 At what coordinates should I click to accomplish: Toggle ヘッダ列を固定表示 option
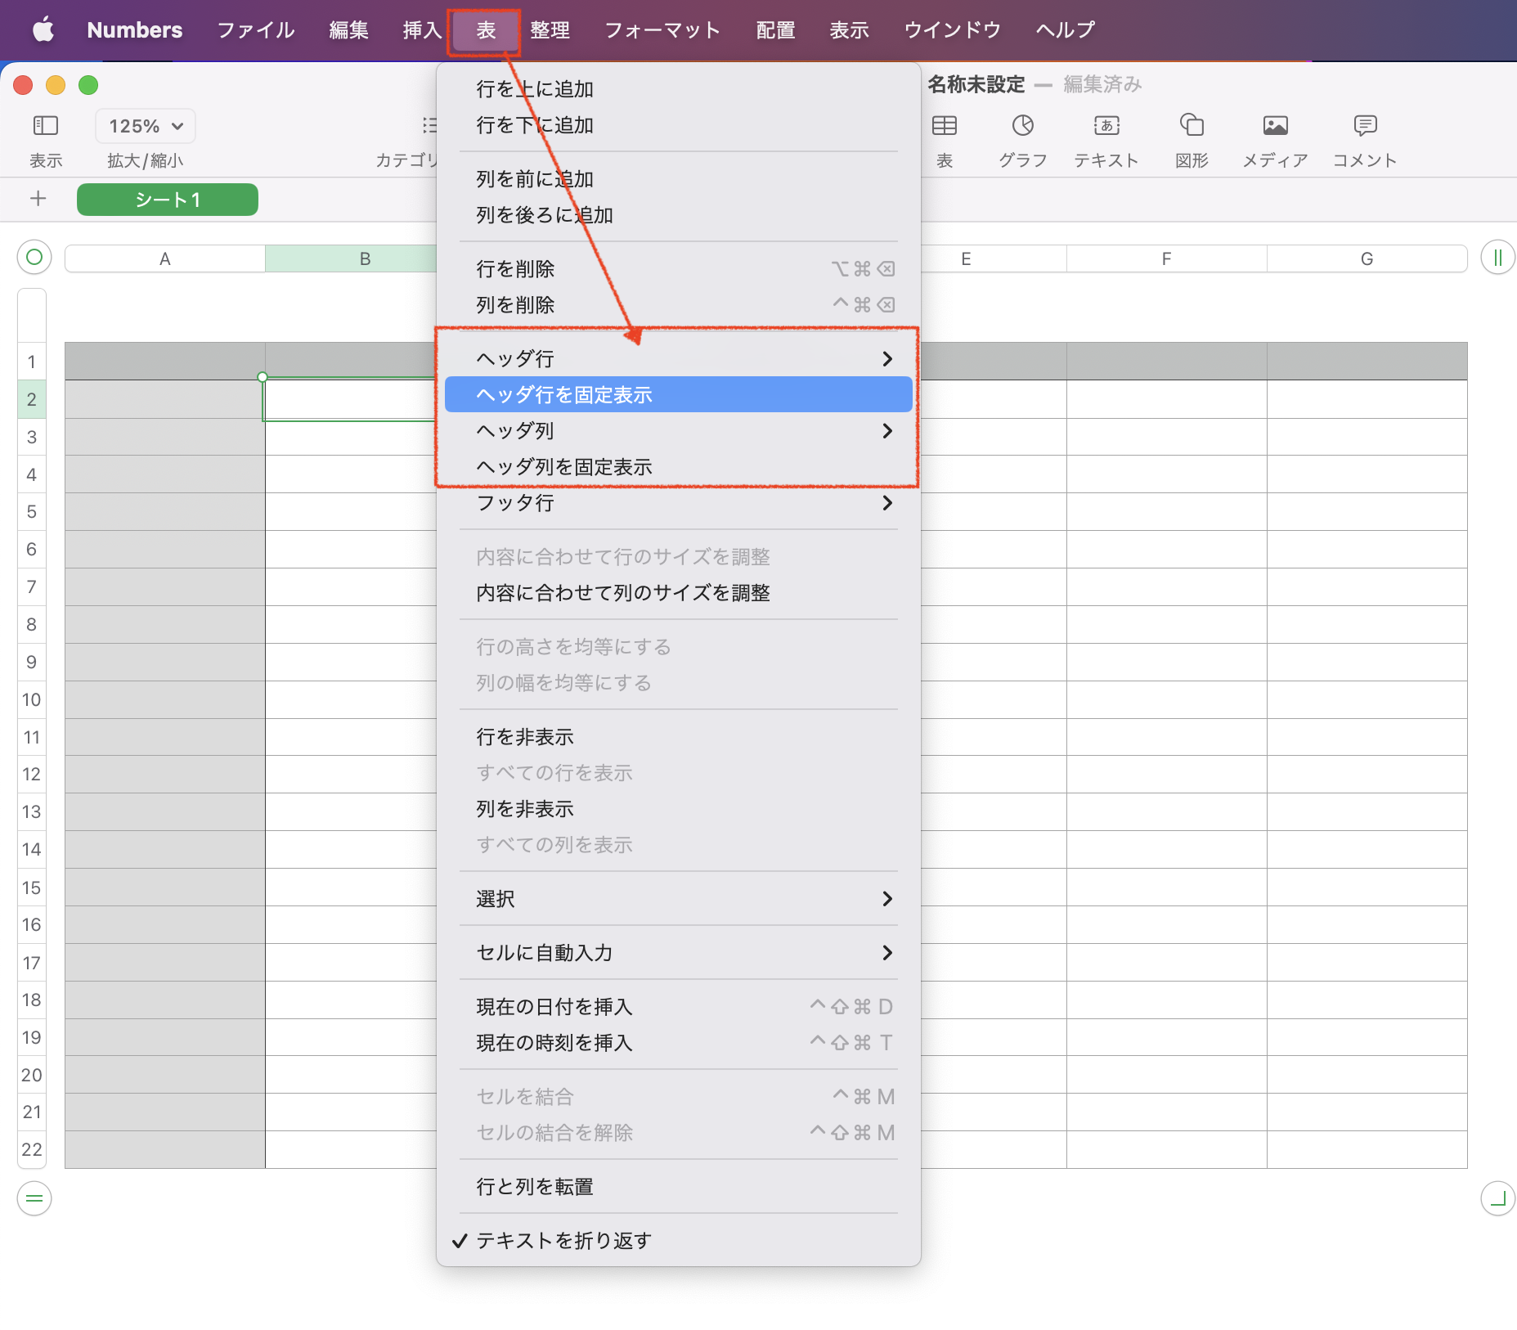click(x=563, y=467)
